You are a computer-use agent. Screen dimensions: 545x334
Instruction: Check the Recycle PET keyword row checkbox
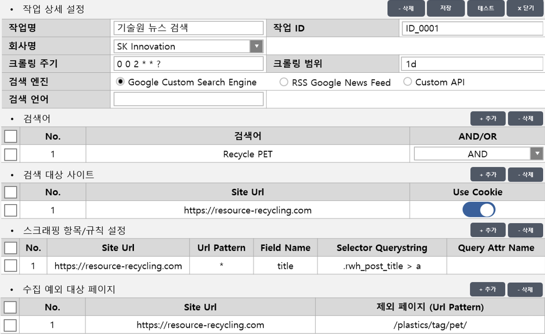(10, 154)
